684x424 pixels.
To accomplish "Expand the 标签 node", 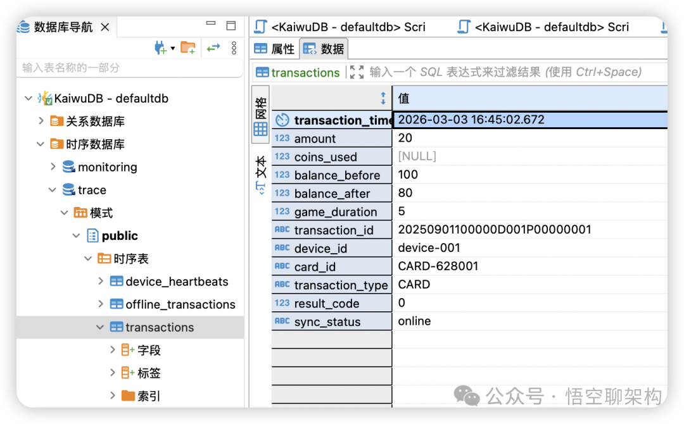I will coord(113,372).
